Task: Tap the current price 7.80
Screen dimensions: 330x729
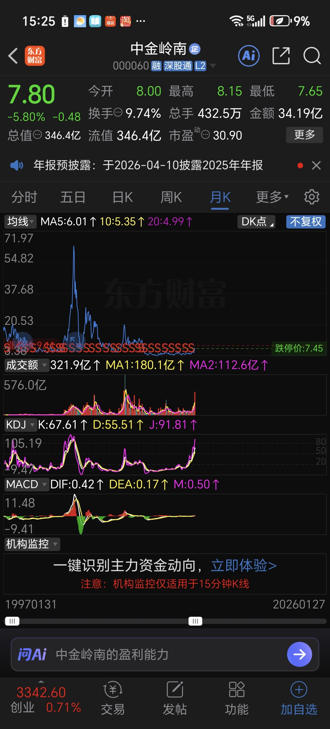Action: pos(31,94)
